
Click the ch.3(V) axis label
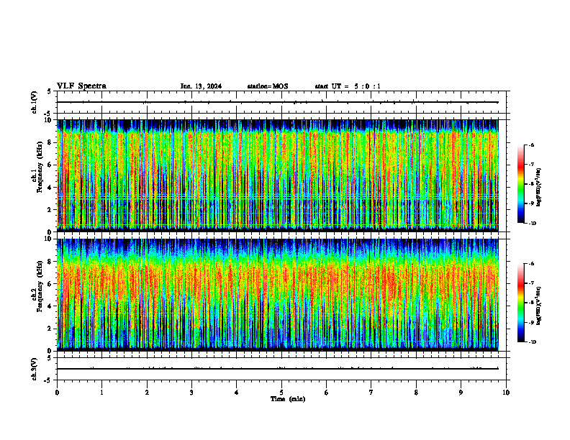[35, 369]
